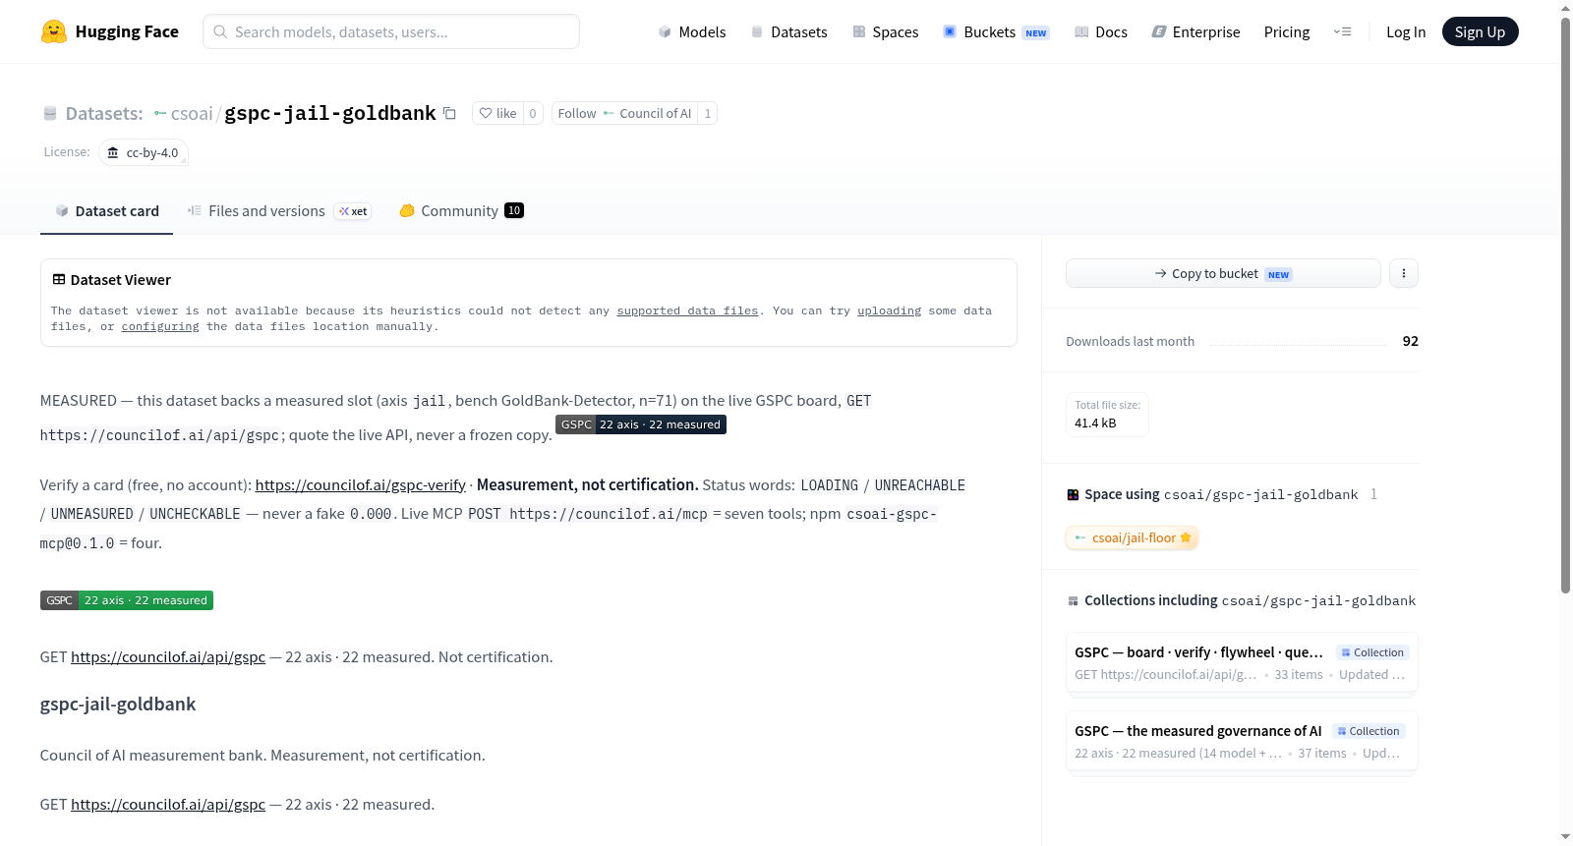Screen dimensions: 1573x846
Task: Open the Pricing page link
Action: point(1287,31)
